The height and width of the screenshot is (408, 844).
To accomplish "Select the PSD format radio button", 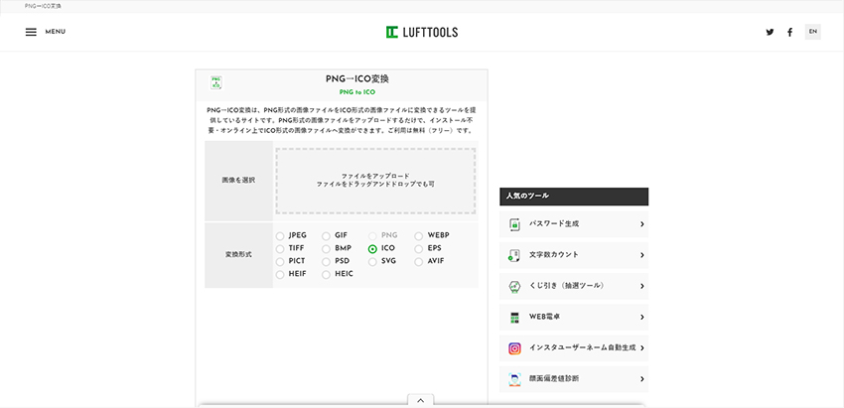I will click(327, 262).
